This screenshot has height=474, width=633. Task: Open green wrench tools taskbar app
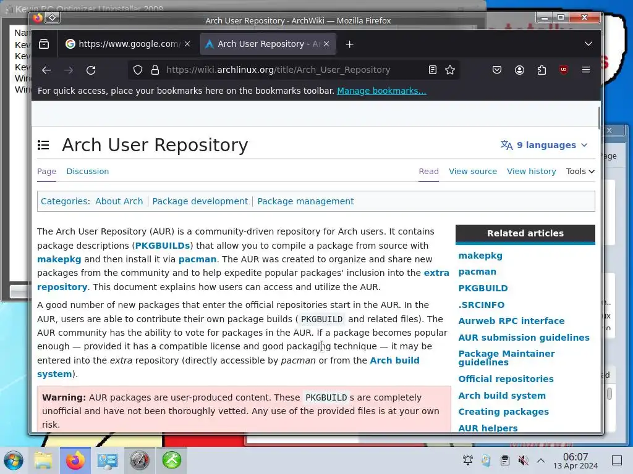(x=172, y=460)
